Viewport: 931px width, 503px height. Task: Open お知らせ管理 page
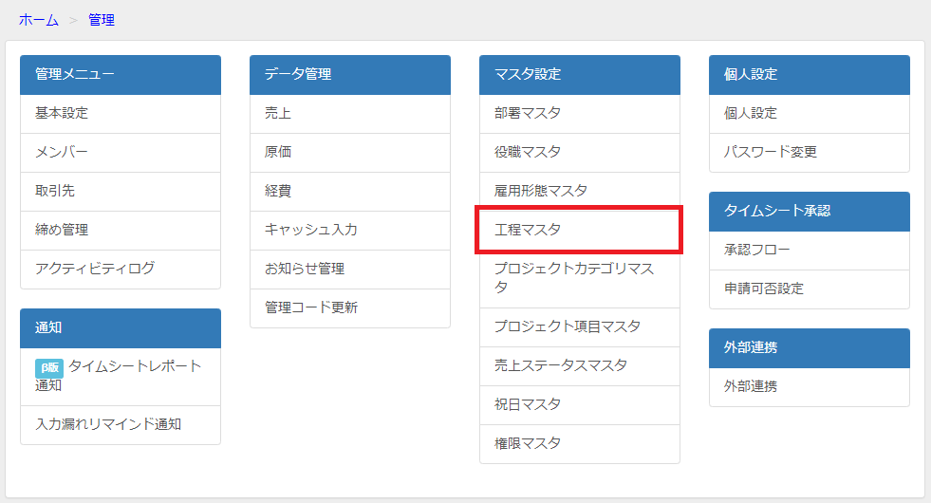[350, 269]
